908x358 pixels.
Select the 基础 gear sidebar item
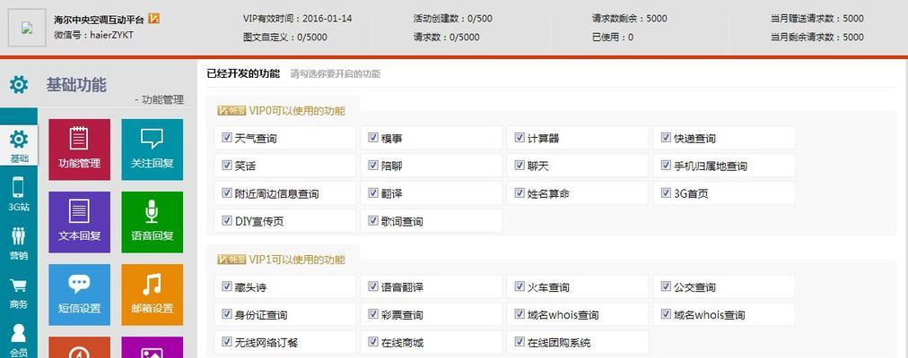pos(19,146)
